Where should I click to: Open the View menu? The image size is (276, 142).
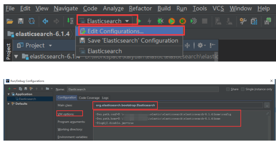coord(42,8)
